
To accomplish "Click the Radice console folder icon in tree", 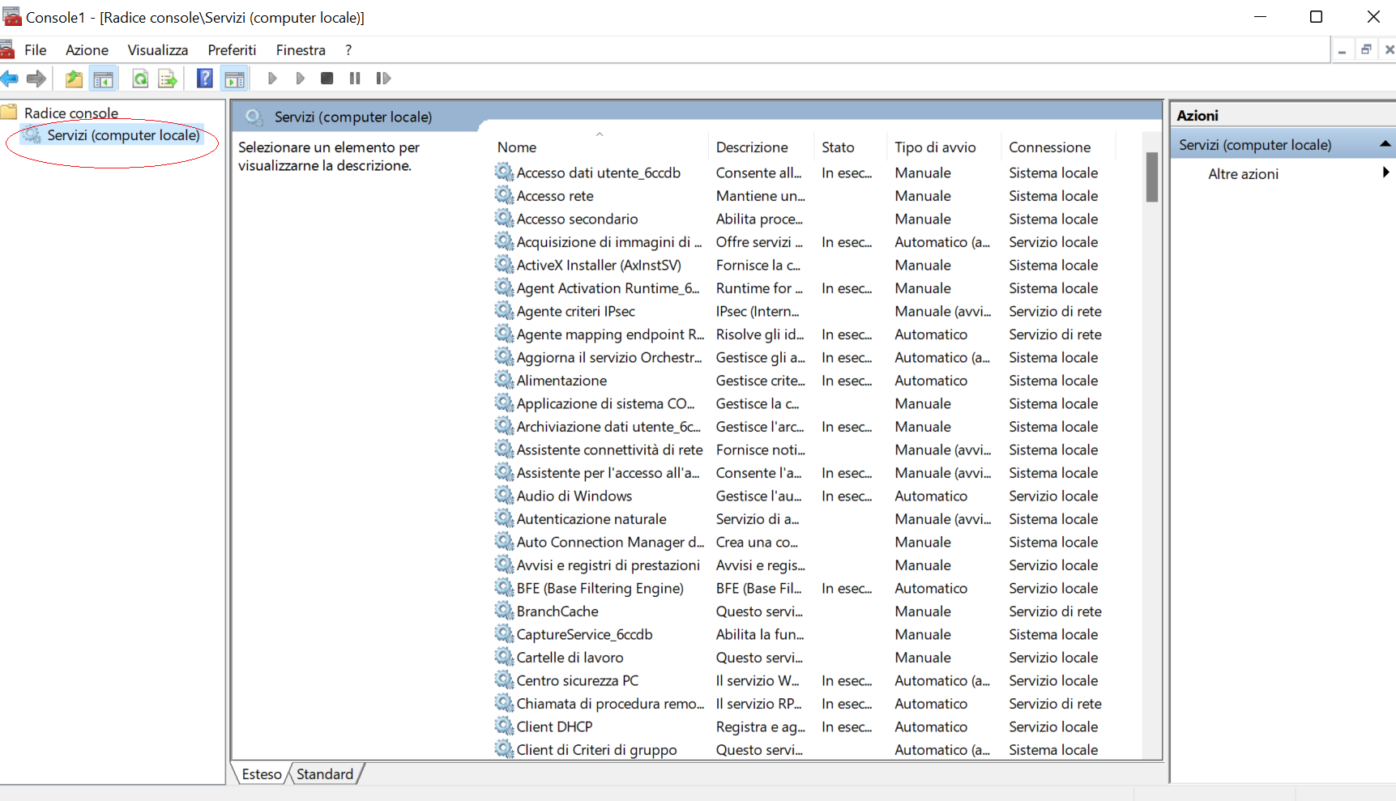I will point(10,112).
